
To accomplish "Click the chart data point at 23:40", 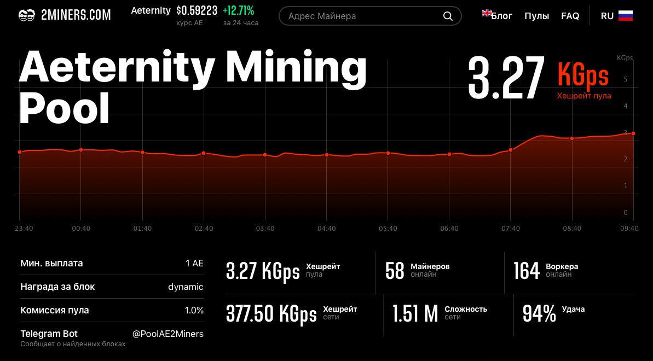I will pos(20,152).
